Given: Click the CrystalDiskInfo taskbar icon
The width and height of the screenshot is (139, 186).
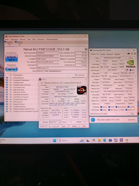Looking at the screenshot, I should (116, 140).
